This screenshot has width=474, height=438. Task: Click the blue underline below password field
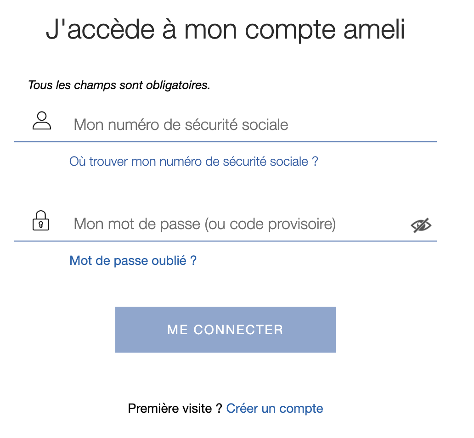tap(226, 241)
